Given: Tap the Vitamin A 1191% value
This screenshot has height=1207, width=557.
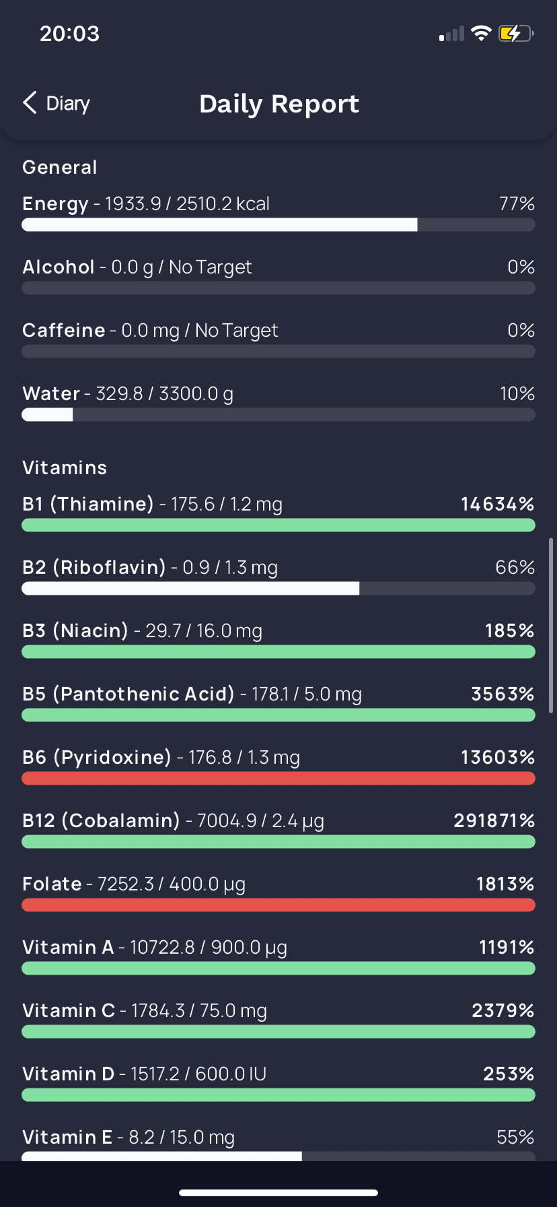Looking at the screenshot, I should pyautogui.click(x=507, y=947).
